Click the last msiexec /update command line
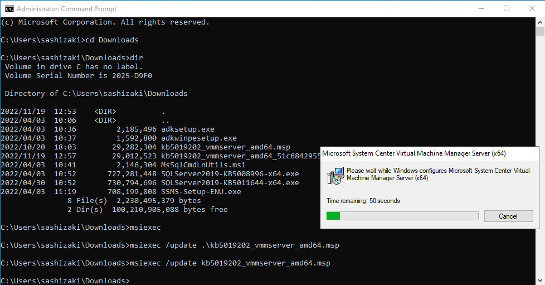The width and height of the screenshot is (545, 285). click(x=166, y=263)
